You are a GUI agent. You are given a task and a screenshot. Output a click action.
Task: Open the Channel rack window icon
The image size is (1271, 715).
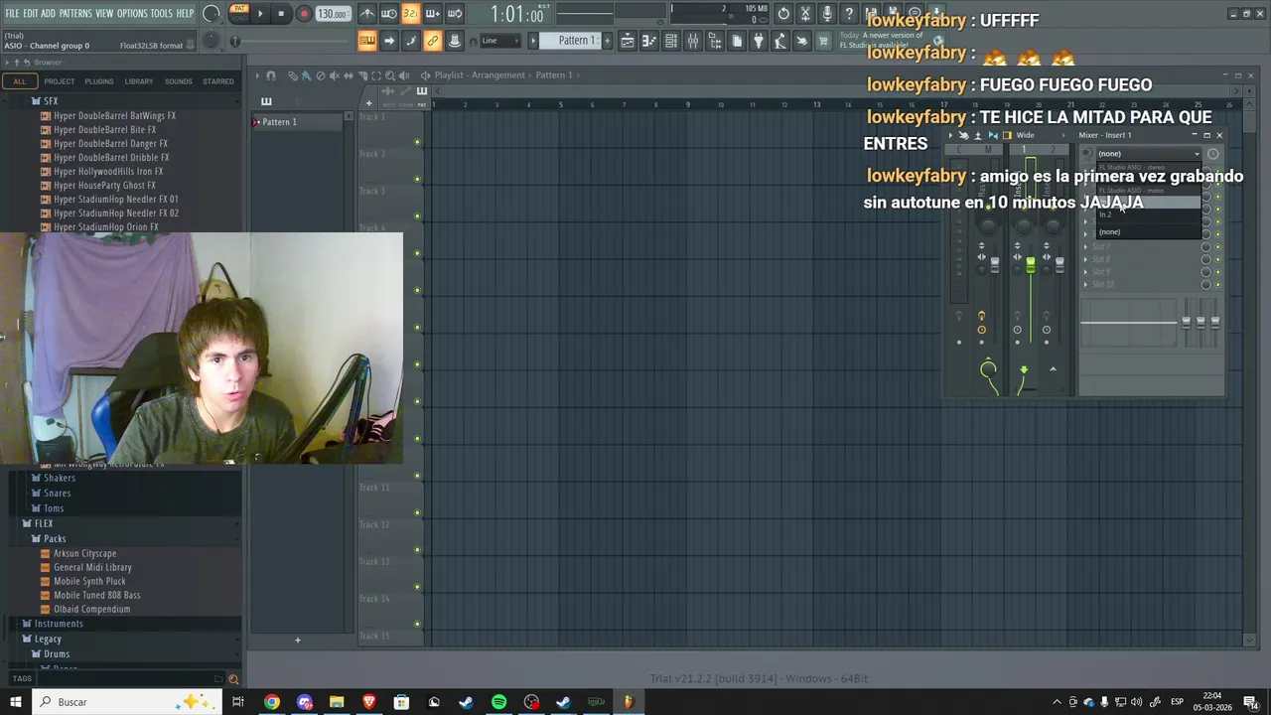(x=671, y=41)
